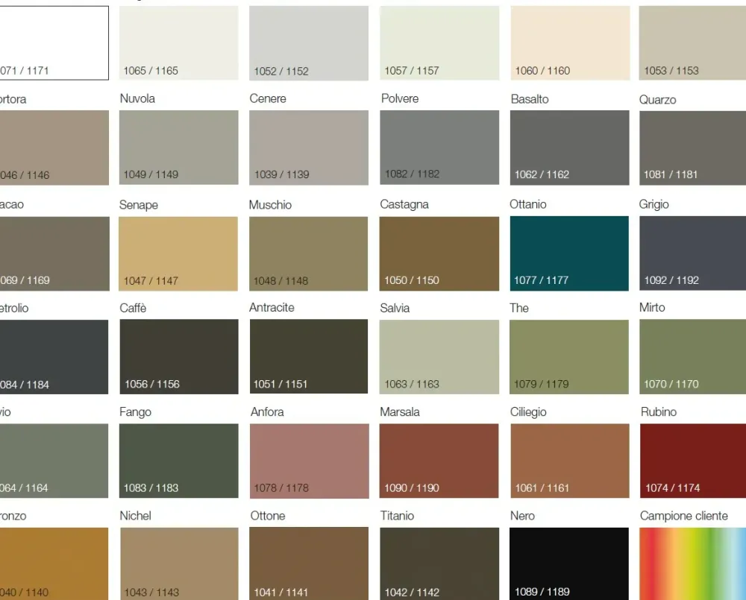The image size is (746, 600).
Task: Select the cream swatch labeled 1060 / 1160
Action: click(x=569, y=43)
